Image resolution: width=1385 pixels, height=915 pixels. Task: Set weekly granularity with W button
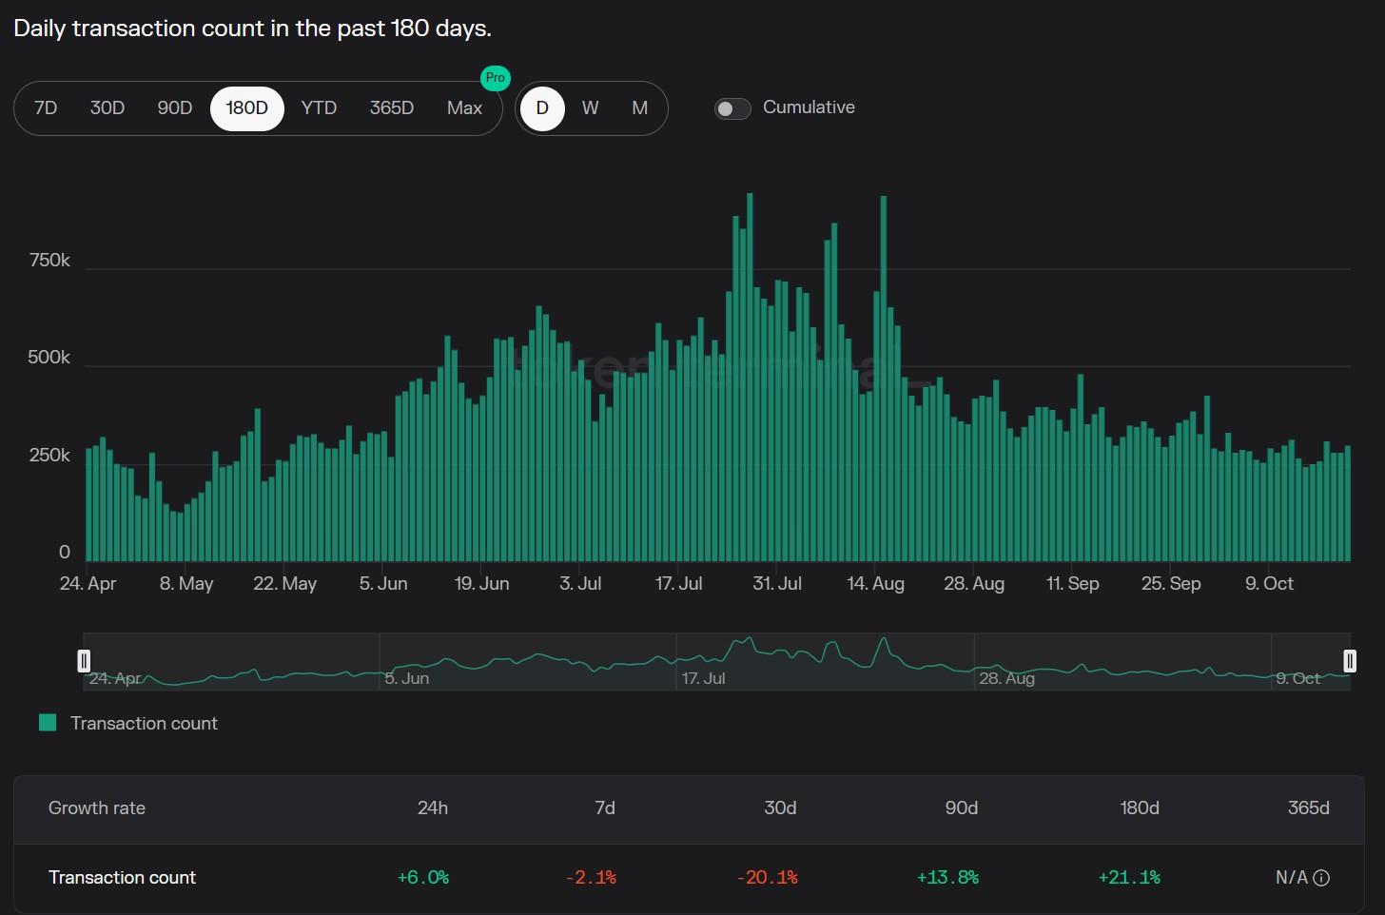point(590,107)
